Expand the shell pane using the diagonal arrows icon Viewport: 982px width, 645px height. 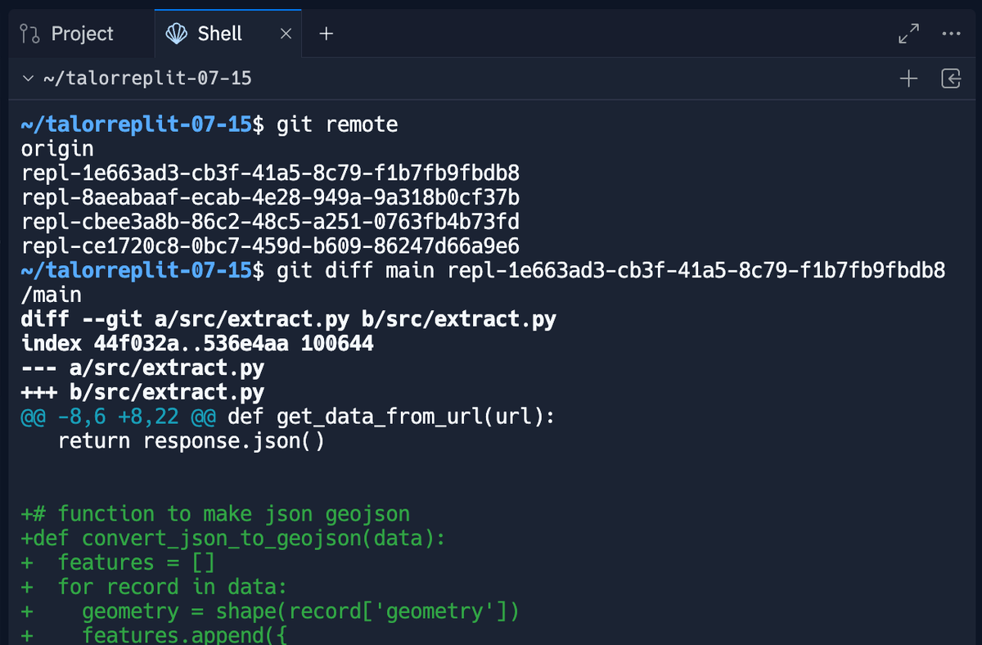(x=908, y=34)
